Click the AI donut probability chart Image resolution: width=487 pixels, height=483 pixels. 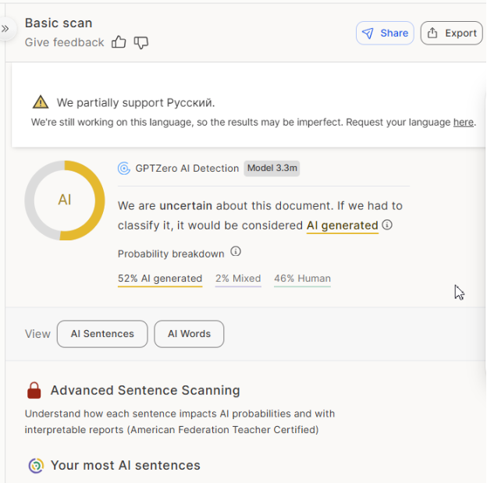pyautogui.click(x=65, y=200)
